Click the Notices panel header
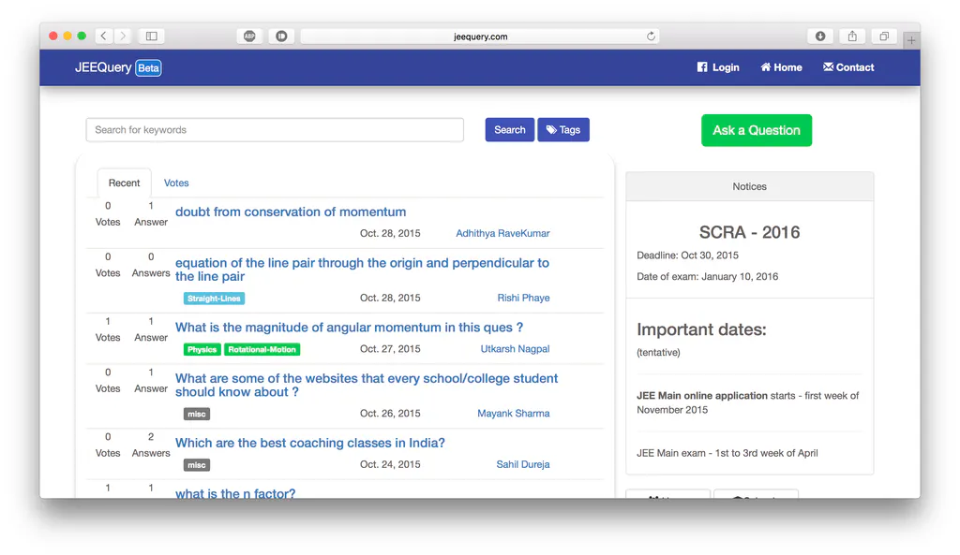This screenshot has width=960, height=555. (749, 186)
